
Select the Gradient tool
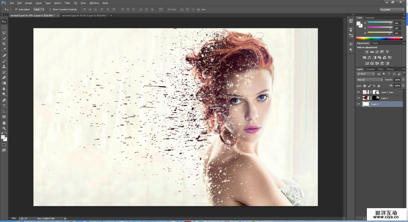(4, 83)
